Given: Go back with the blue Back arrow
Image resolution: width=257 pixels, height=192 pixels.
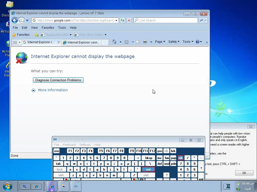Looking at the screenshot, I should pyautogui.click(x=15, y=20).
